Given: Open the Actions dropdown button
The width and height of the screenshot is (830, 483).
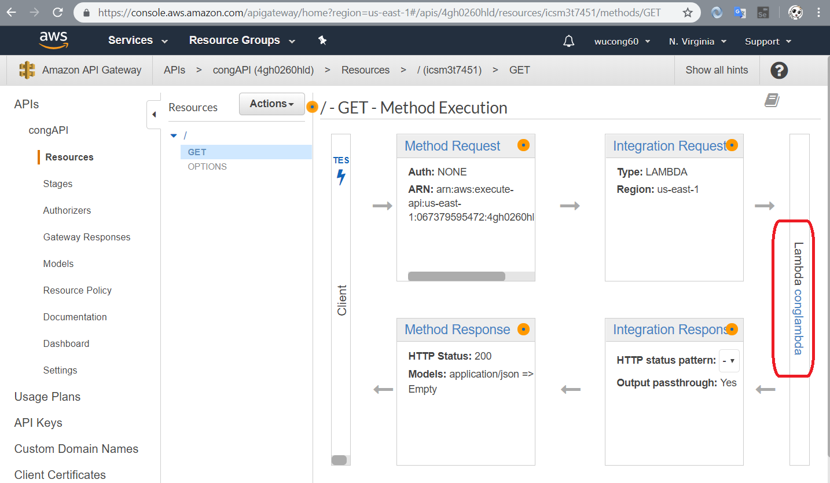Looking at the screenshot, I should click(271, 104).
